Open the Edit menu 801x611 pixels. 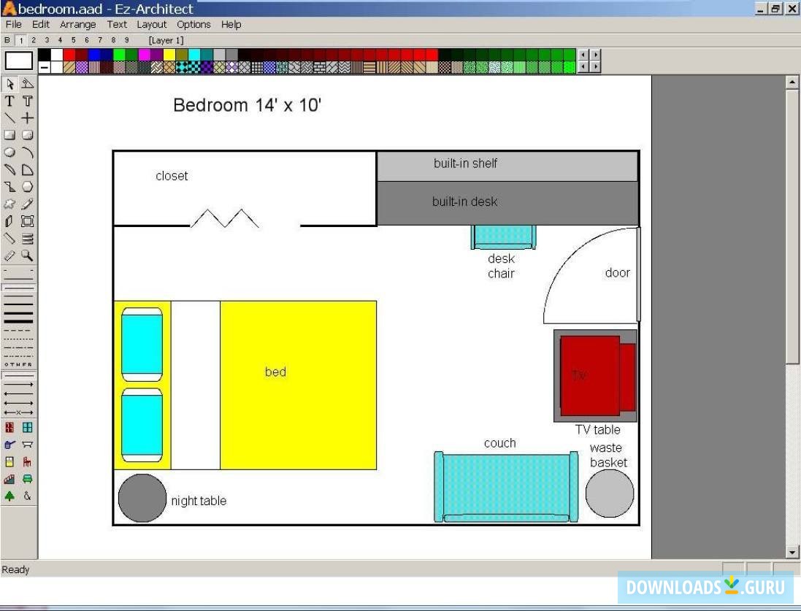[x=41, y=25]
